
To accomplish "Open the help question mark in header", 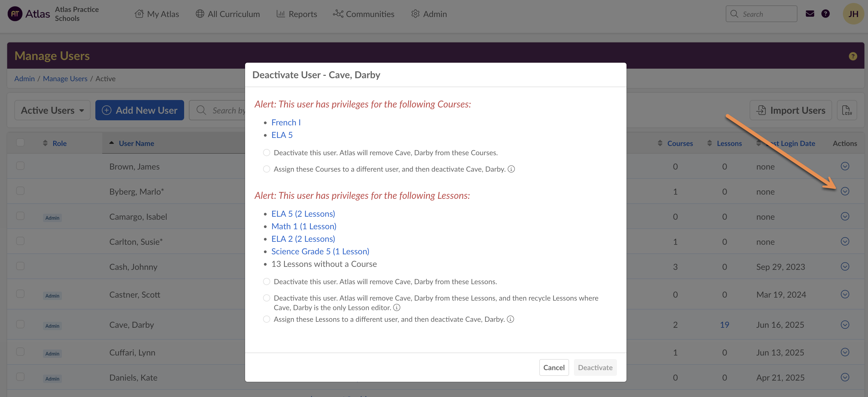I will 825,14.
